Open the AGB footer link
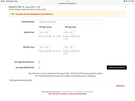The height and width of the screenshot is (101, 135). (50, 94)
